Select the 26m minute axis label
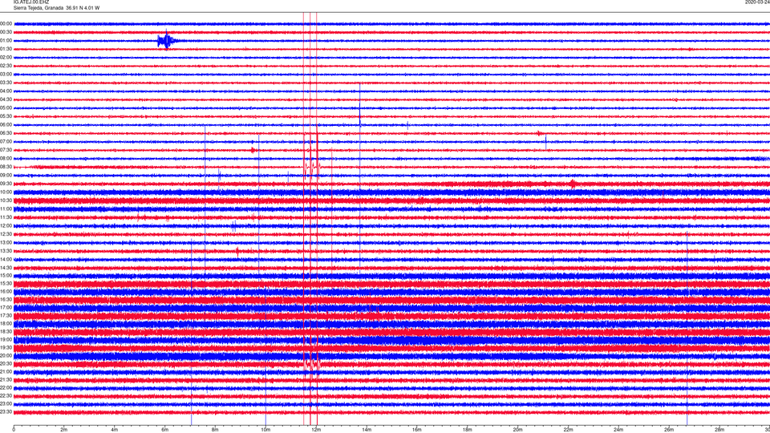 coord(669,430)
